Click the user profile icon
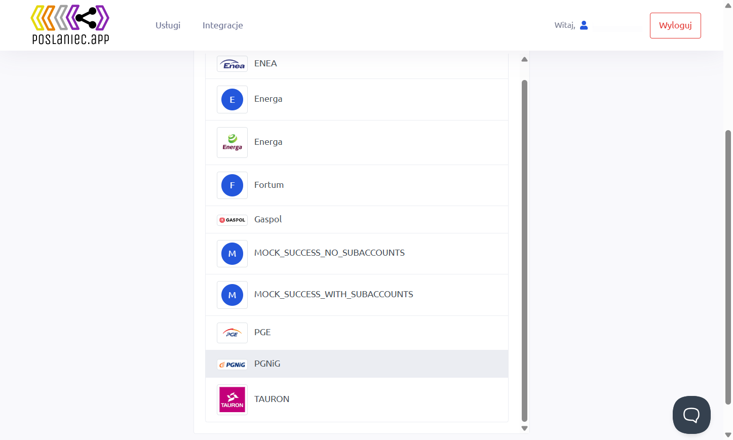This screenshot has width=733, height=440. (x=584, y=25)
